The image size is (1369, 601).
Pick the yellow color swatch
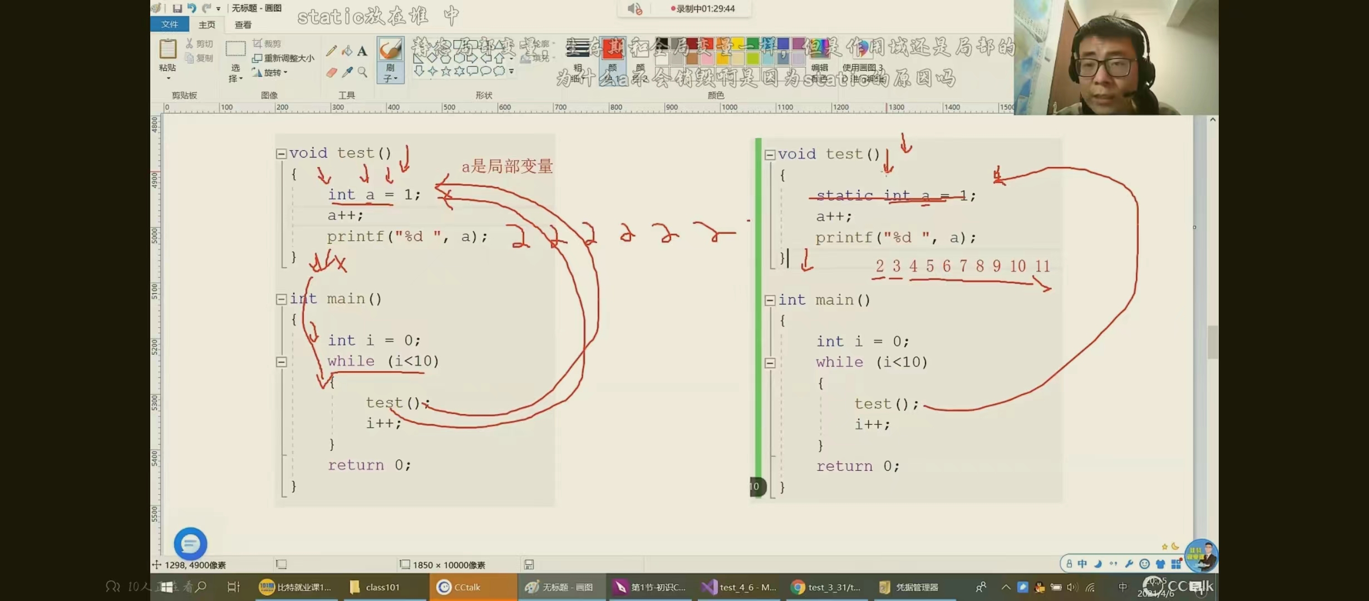pyautogui.click(x=737, y=44)
